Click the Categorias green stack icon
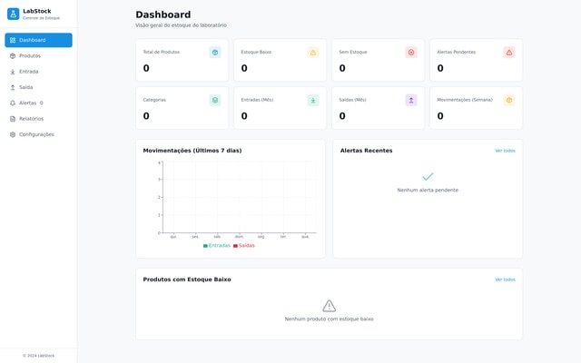 coord(215,100)
